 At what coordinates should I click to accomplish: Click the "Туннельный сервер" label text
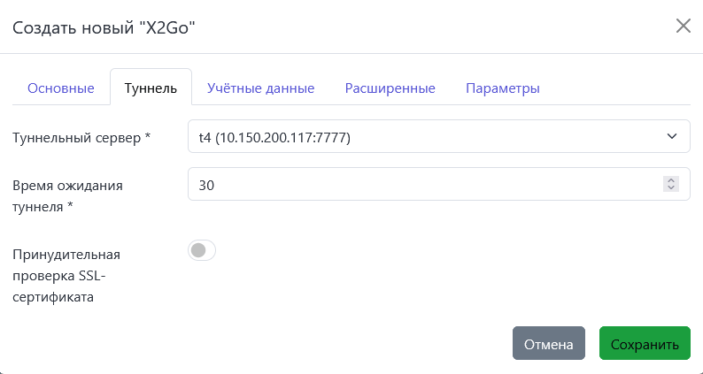pyautogui.click(x=75, y=138)
